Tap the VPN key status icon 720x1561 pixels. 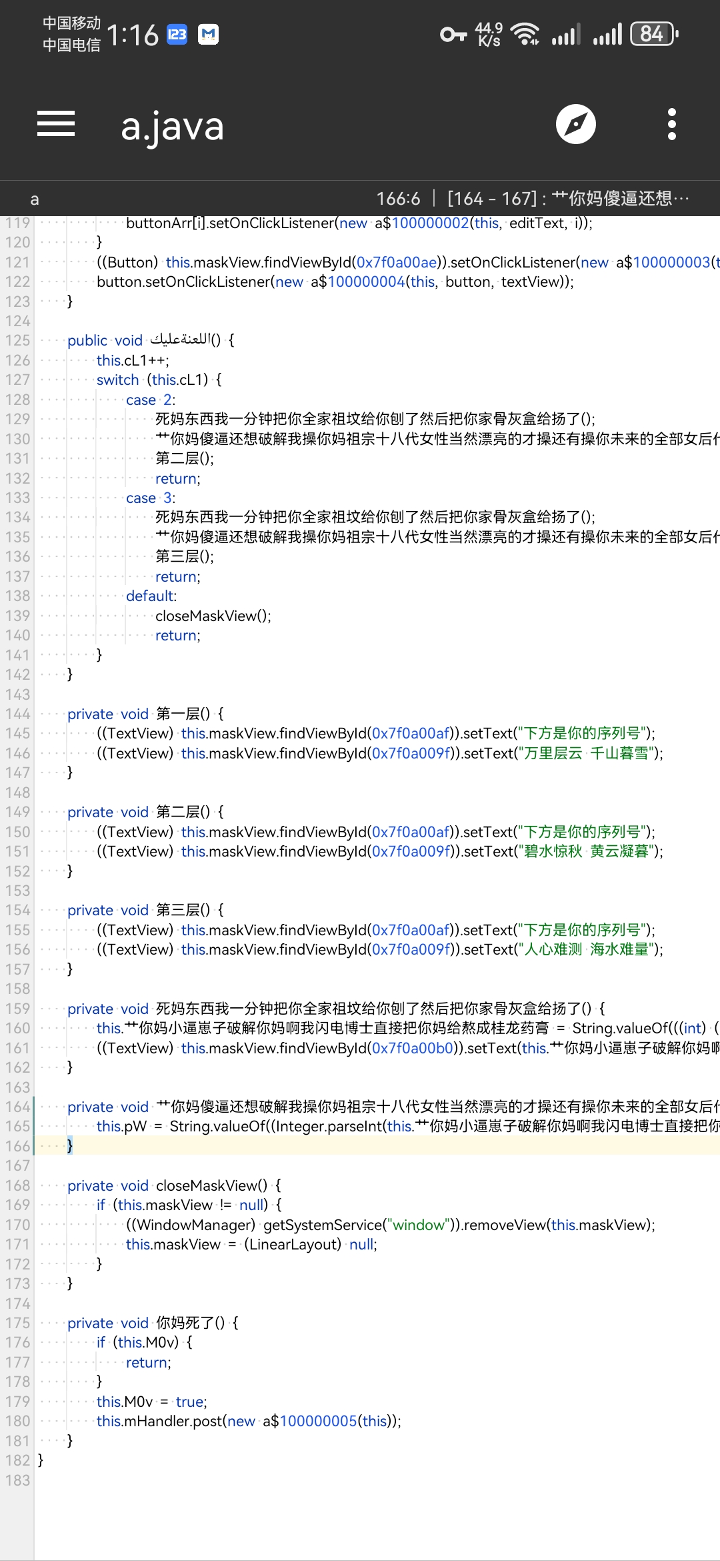[453, 35]
